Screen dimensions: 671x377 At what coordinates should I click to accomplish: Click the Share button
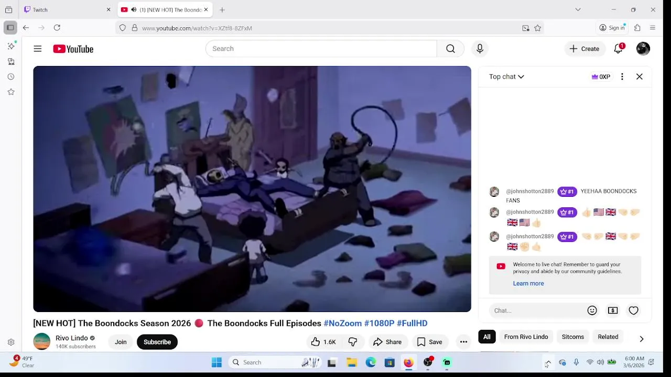pyautogui.click(x=387, y=342)
